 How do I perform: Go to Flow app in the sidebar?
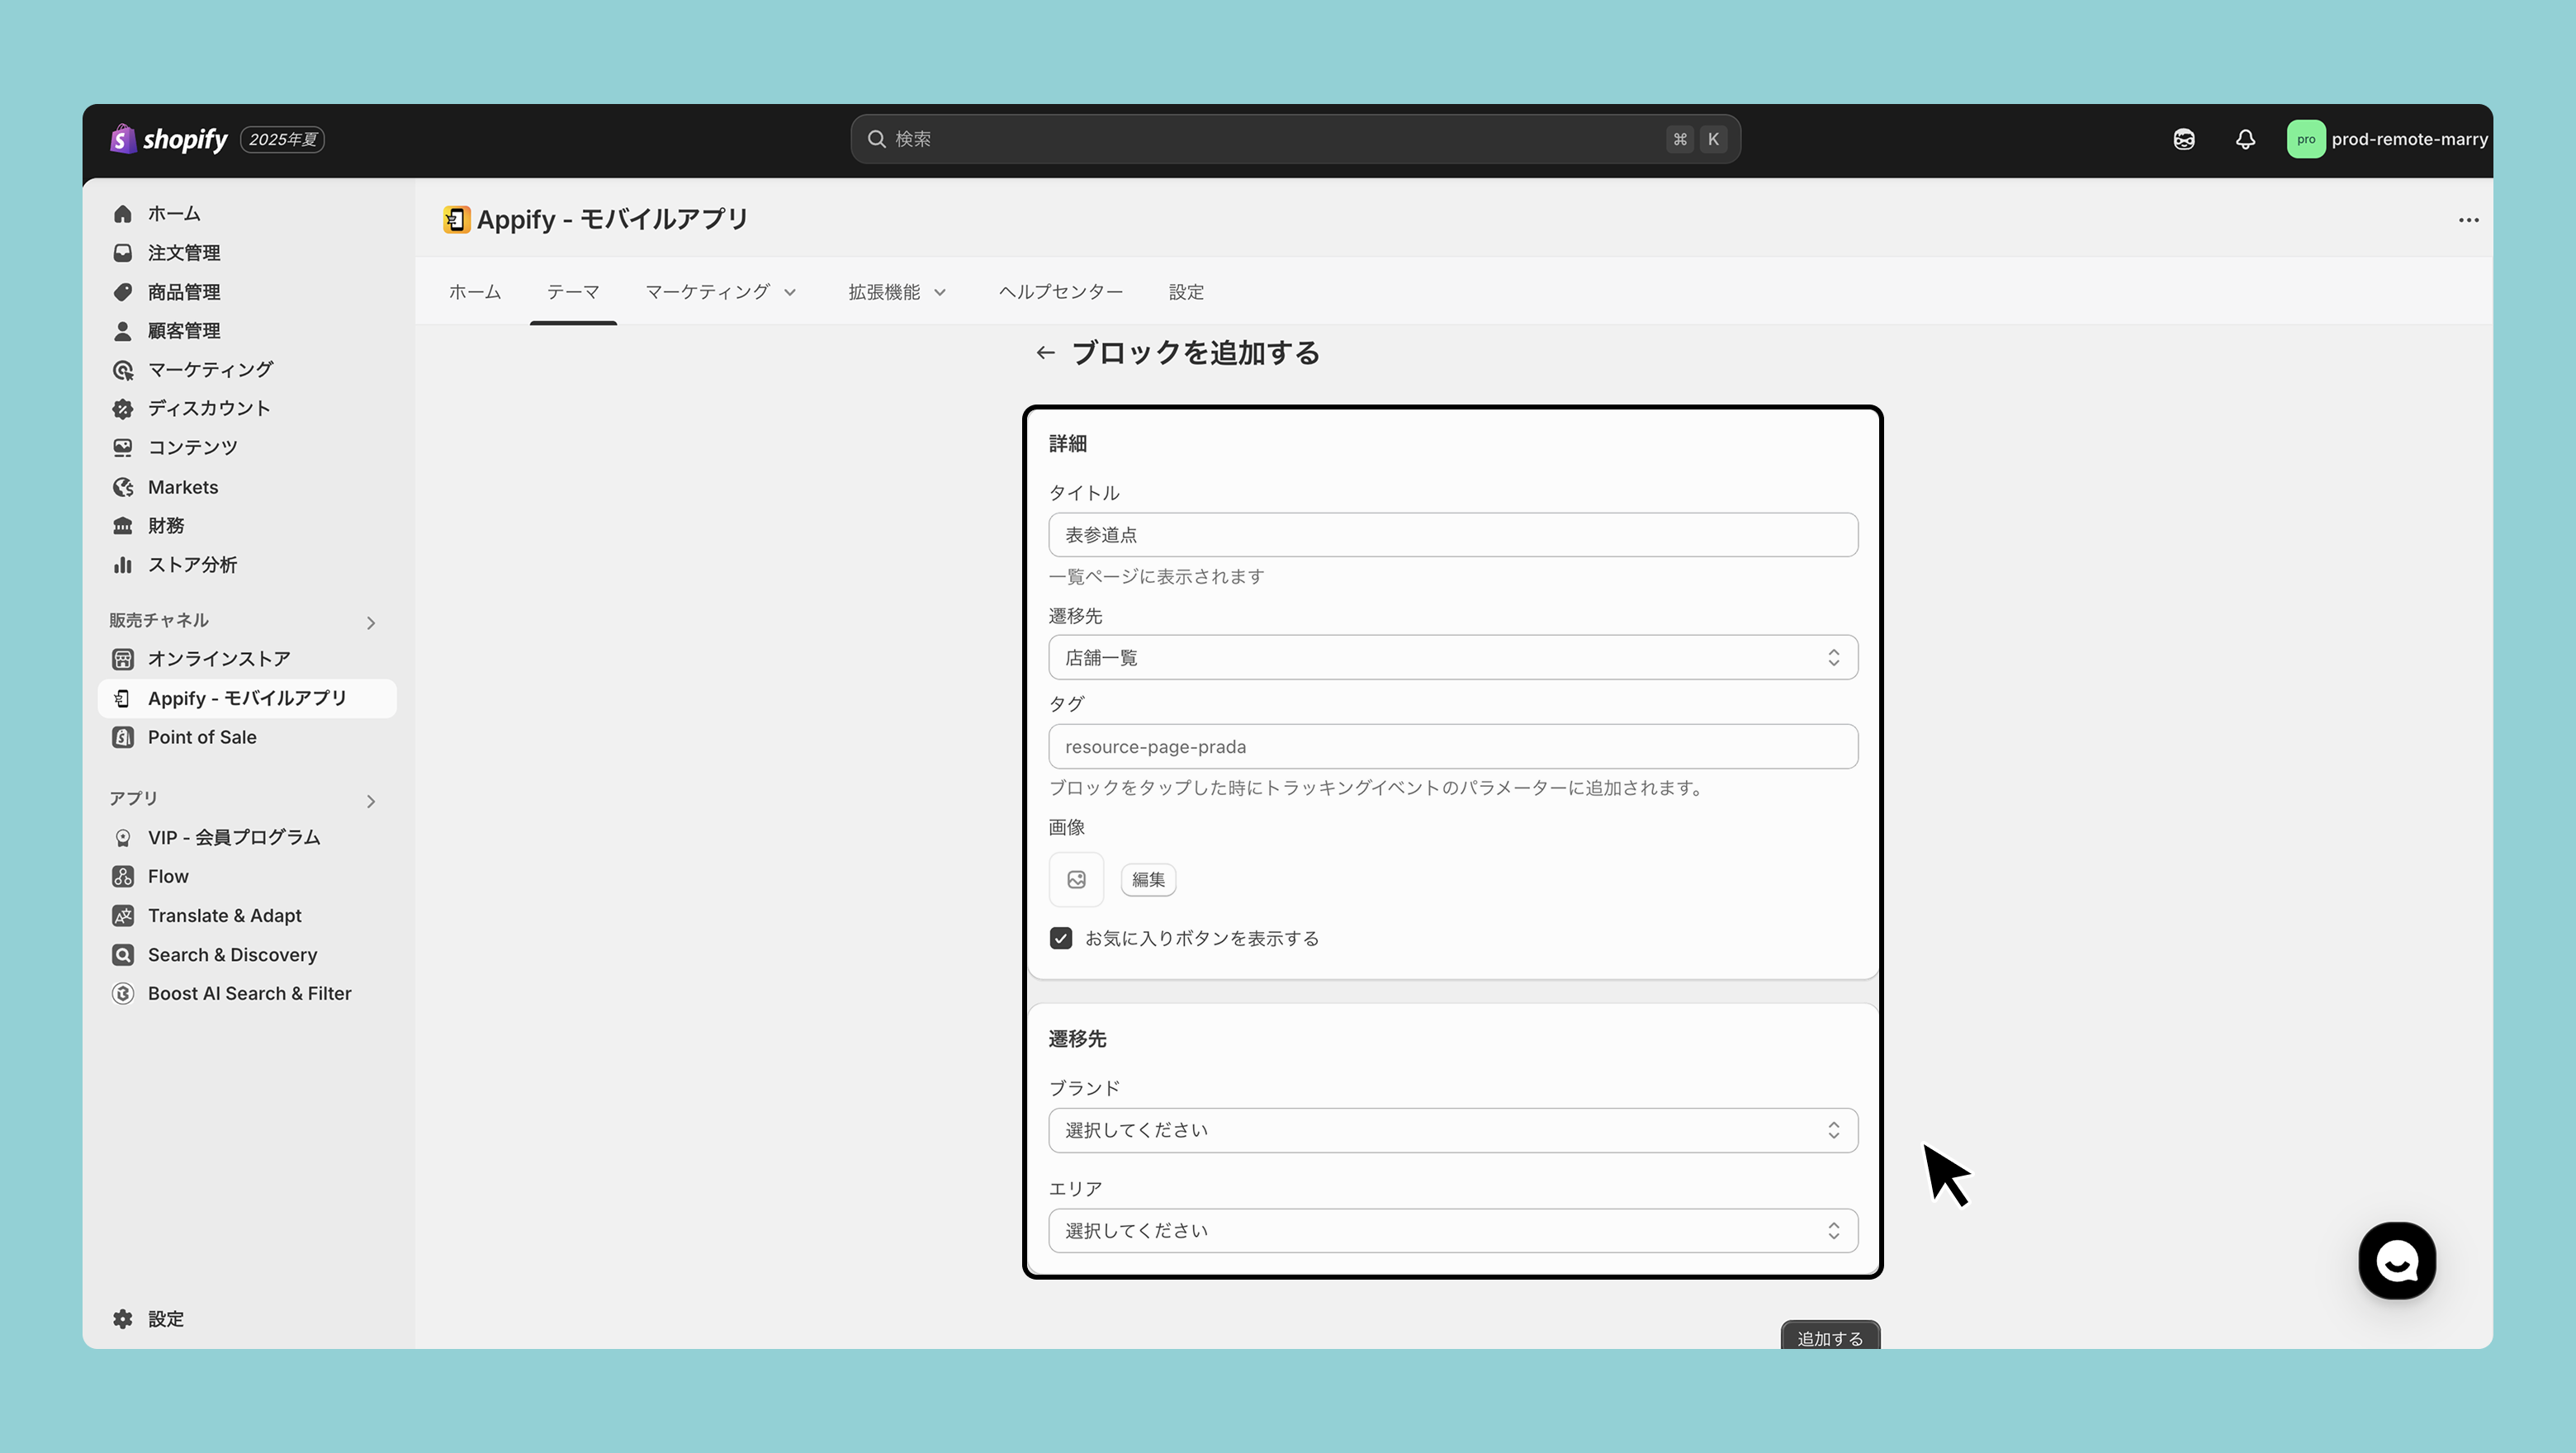[168, 876]
